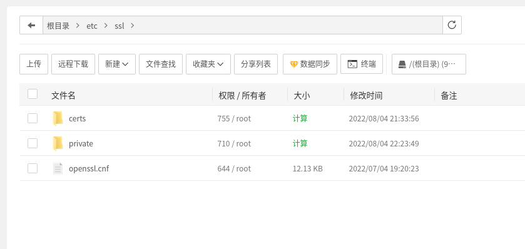Open the private folder name
Image resolution: width=525 pixels, height=249 pixels.
81,143
